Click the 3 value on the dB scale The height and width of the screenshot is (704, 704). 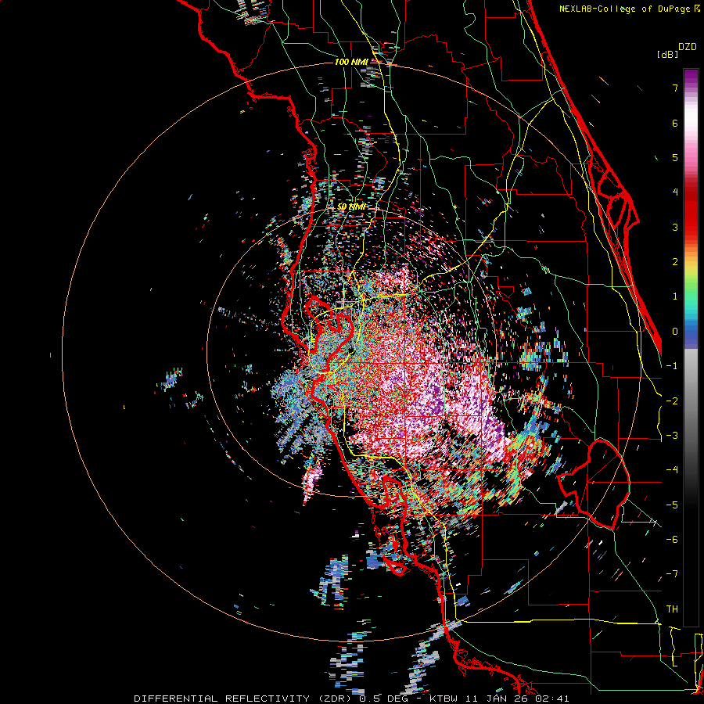click(675, 227)
